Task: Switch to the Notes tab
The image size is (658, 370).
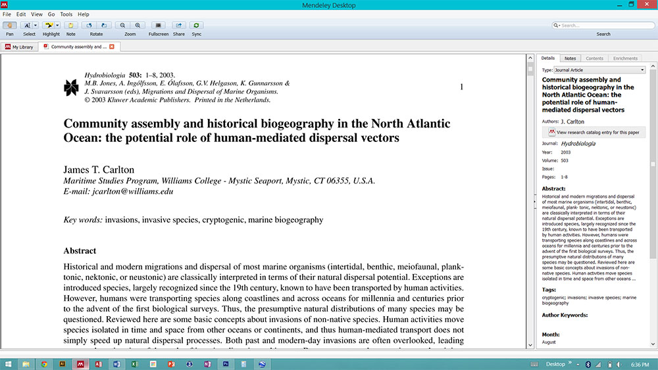Action: pyautogui.click(x=570, y=58)
